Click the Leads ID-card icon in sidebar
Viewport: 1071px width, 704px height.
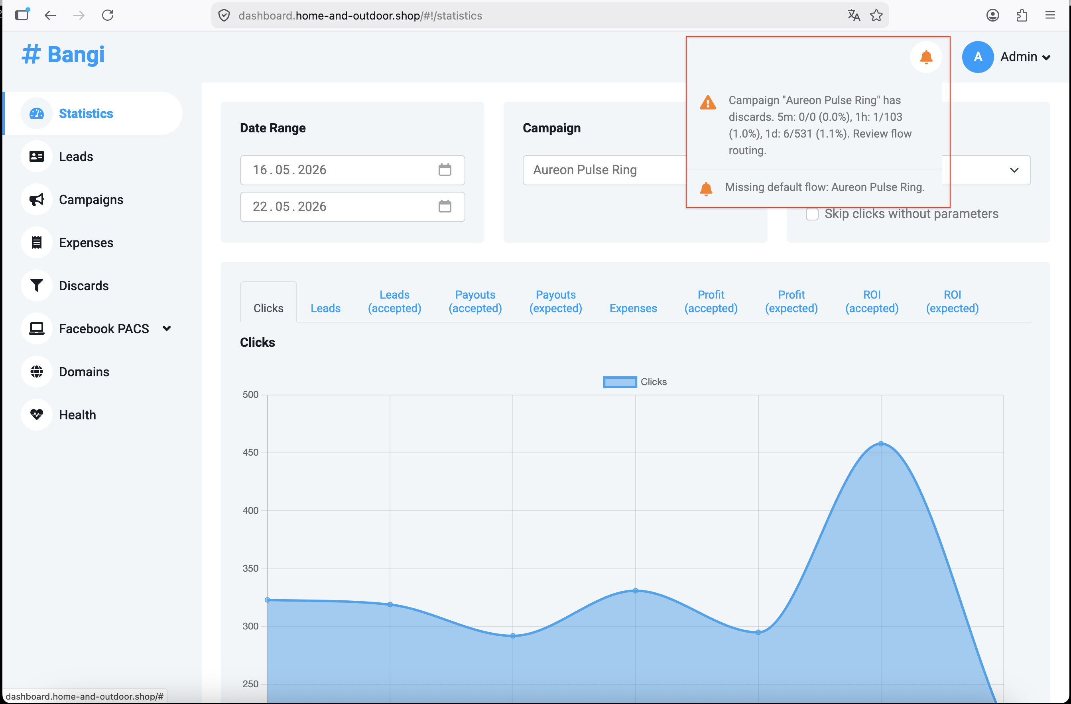pos(36,157)
